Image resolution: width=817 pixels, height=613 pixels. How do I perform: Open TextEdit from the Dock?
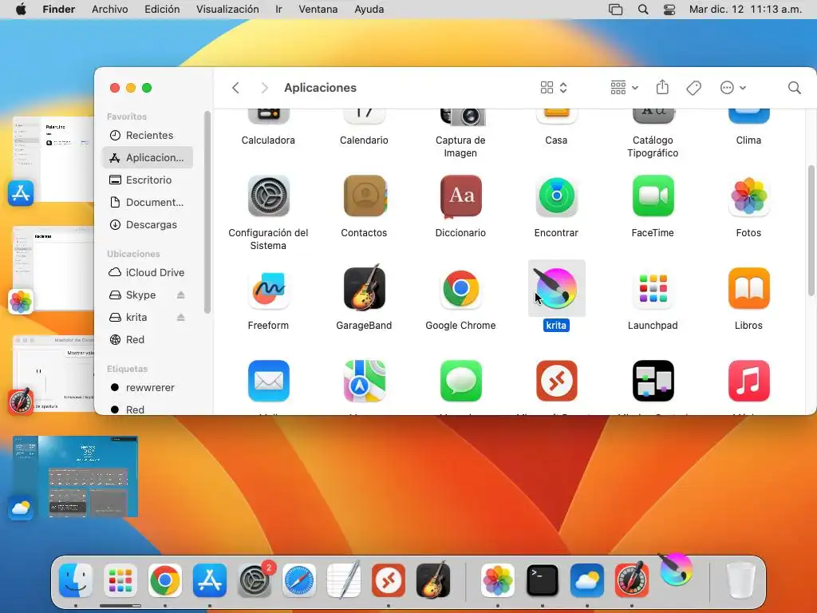click(x=344, y=580)
